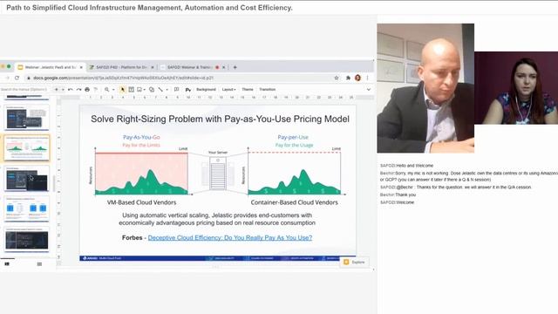Screen dimensions: 558x314
Task: Select the arrow cursor tool
Action: pyautogui.click(x=123, y=89)
